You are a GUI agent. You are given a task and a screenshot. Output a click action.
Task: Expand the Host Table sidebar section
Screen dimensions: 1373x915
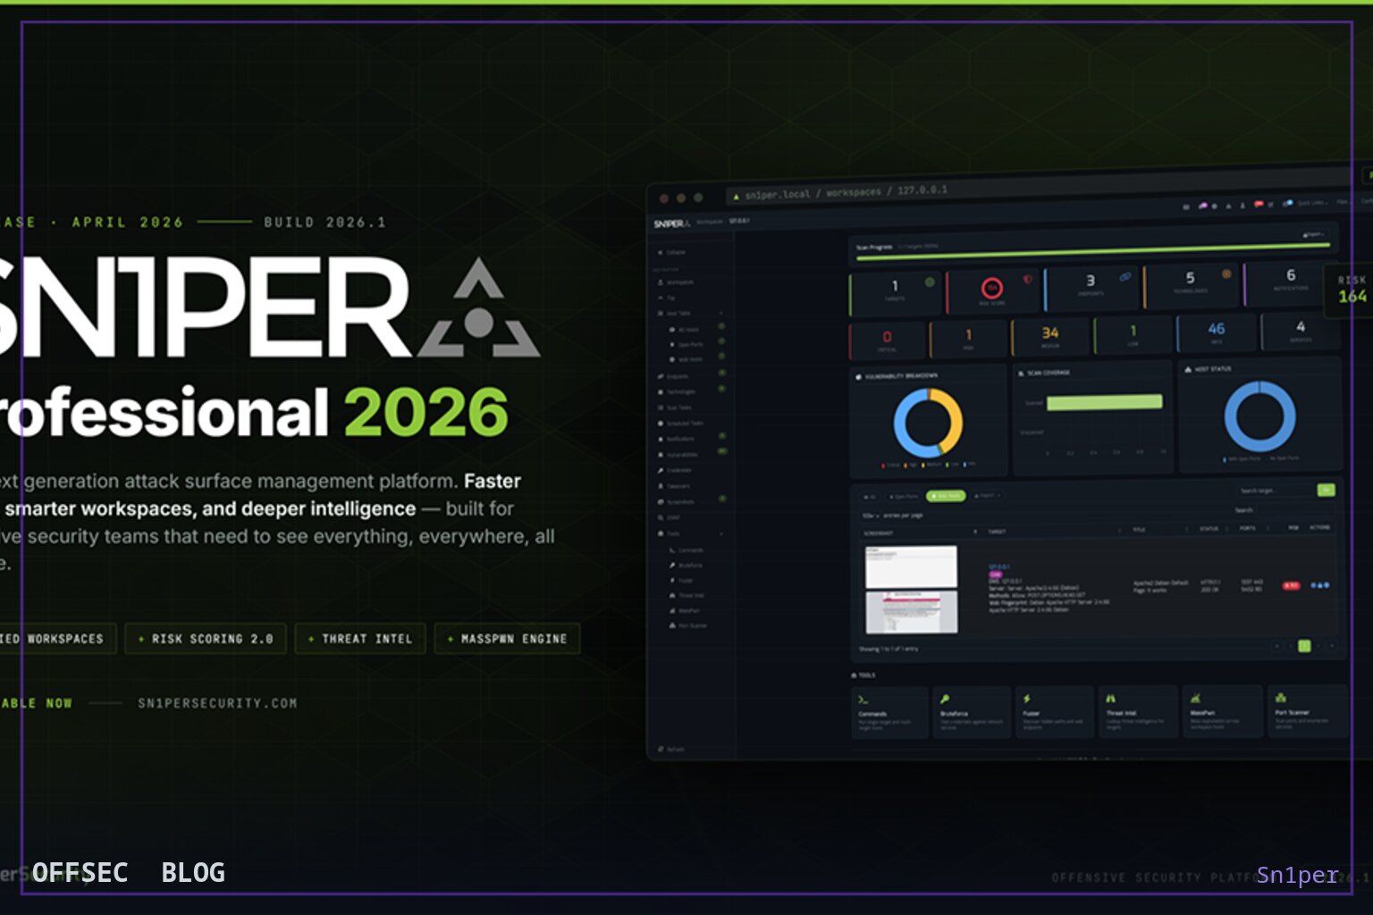690,314
